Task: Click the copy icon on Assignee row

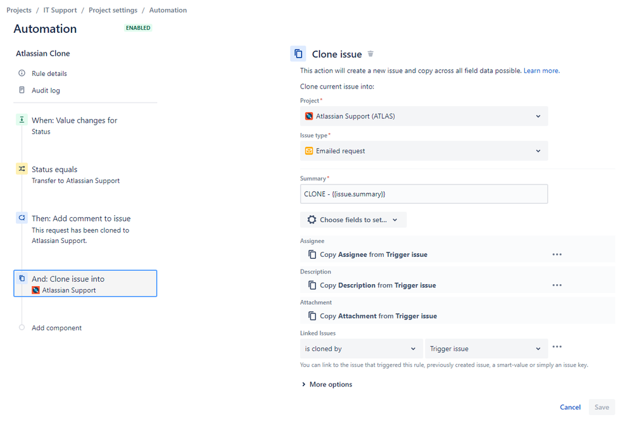Action: click(x=312, y=254)
